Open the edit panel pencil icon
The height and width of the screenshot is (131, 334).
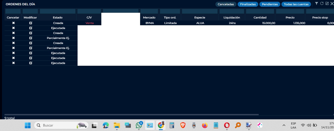tap(327, 3)
